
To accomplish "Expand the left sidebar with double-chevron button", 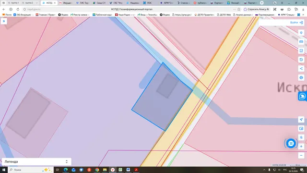I will [x=4, y=21].
